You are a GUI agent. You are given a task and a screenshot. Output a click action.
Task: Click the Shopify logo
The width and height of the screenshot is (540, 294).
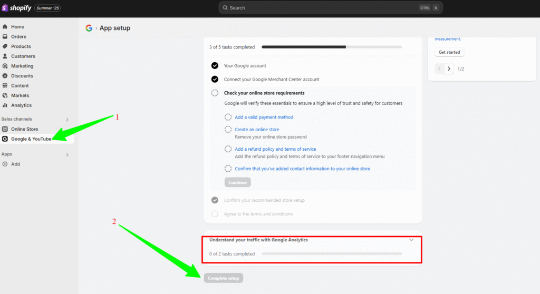16,7
